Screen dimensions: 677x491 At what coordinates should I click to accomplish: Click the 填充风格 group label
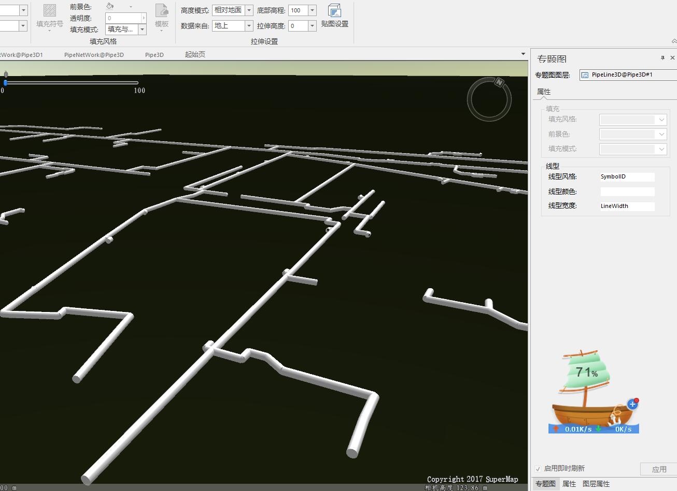tap(103, 41)
